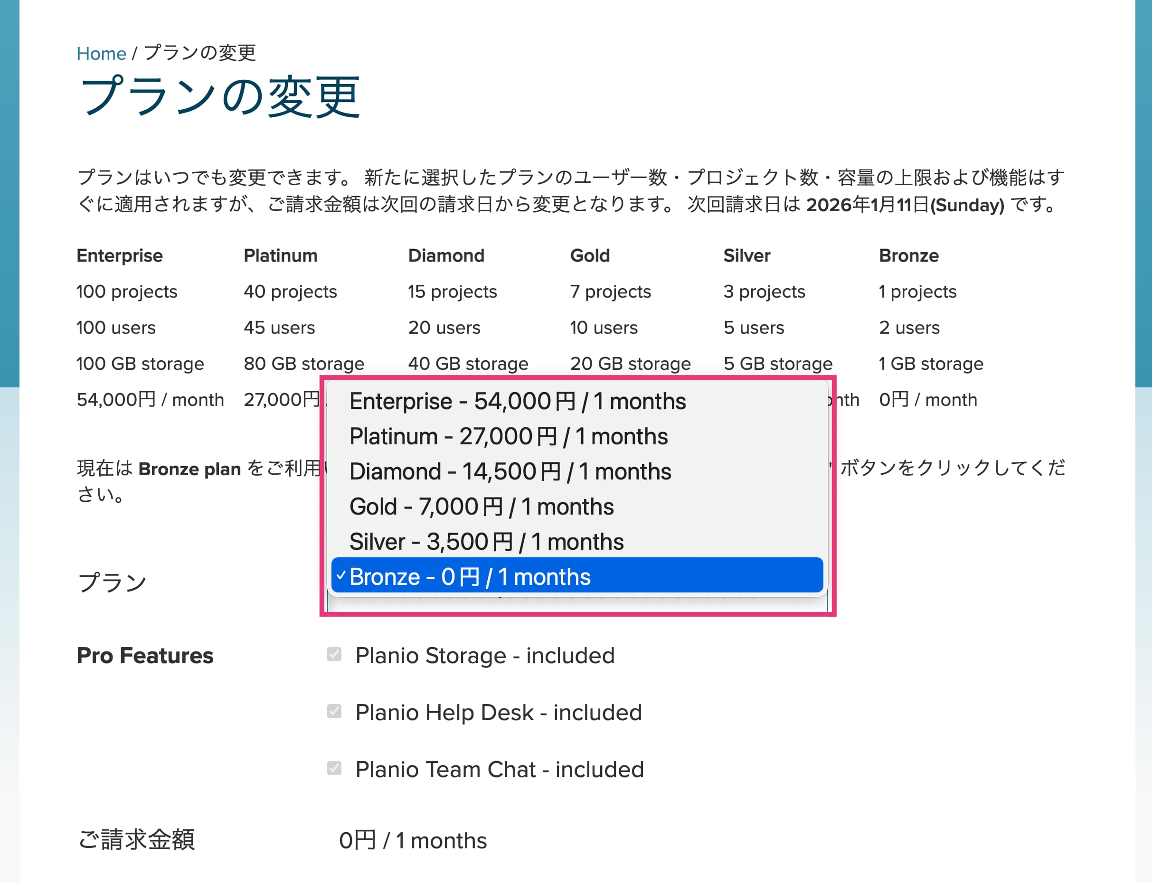Click the Planio Team Chat label text
Screen dimensions: 1152x883
click(x=500, y=770)
